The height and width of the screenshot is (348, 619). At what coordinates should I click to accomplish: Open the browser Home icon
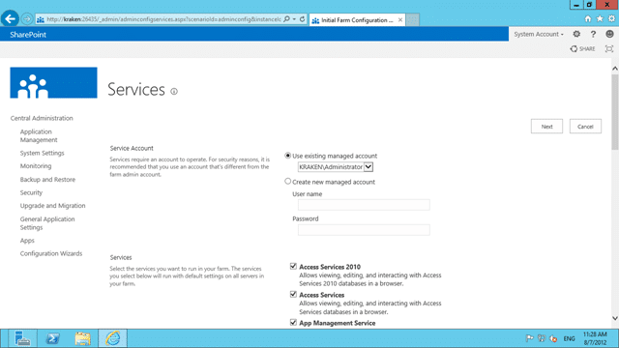(x=588, y=18)
